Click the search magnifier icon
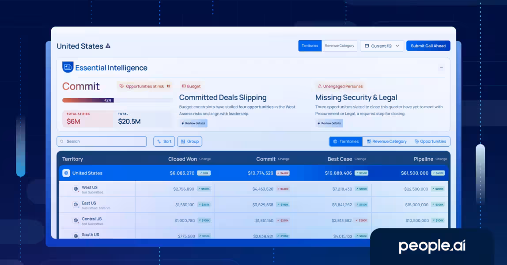Viewport: 507px width, 265px height. coord(62,141)
